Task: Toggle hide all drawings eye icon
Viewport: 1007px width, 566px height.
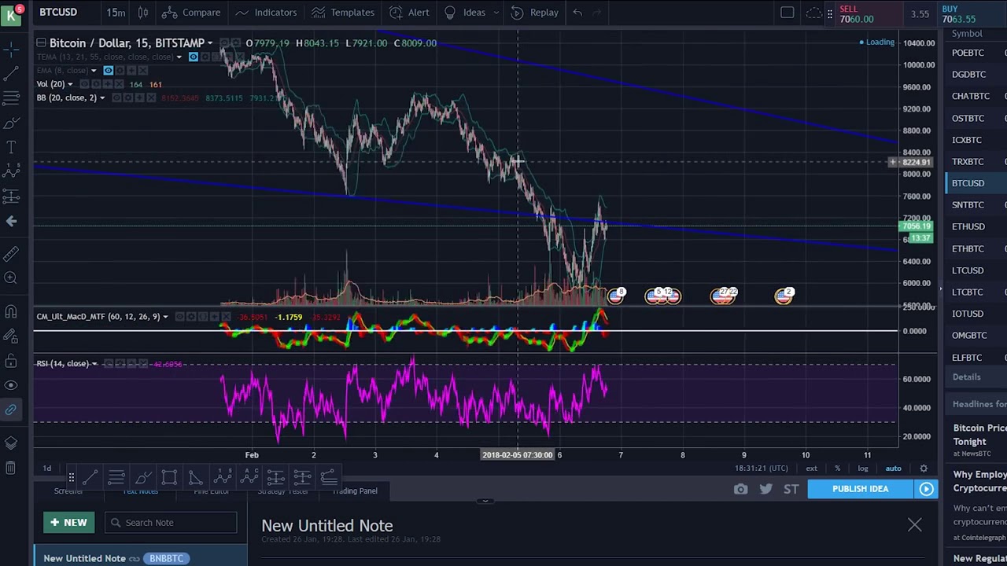Action: (11, 385)
